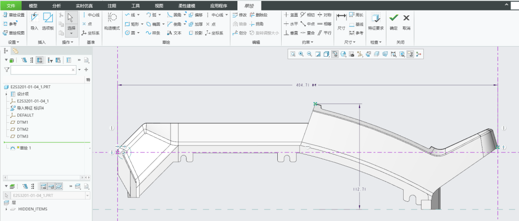Apply the 竖直 vertical constraint
519x221 pixels.
click(291, 15)
